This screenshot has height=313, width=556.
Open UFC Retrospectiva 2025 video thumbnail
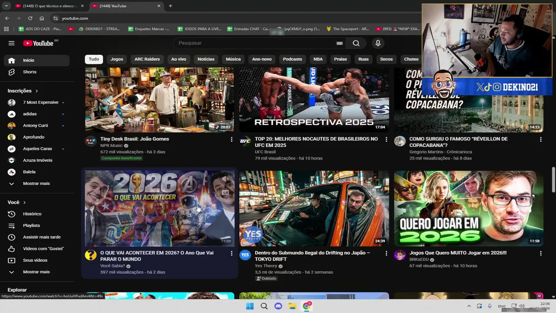[314, 100]
